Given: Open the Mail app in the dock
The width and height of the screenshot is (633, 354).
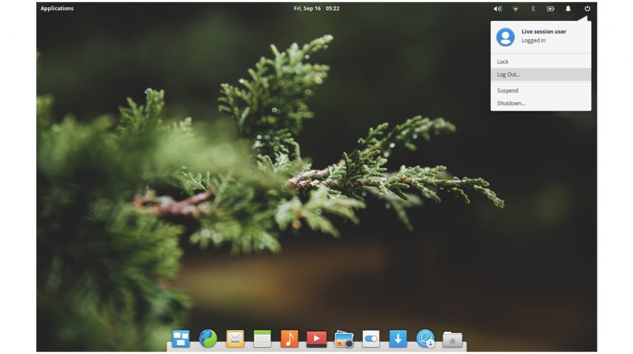Looking at the screenshot, I should [x=235, y=339].
